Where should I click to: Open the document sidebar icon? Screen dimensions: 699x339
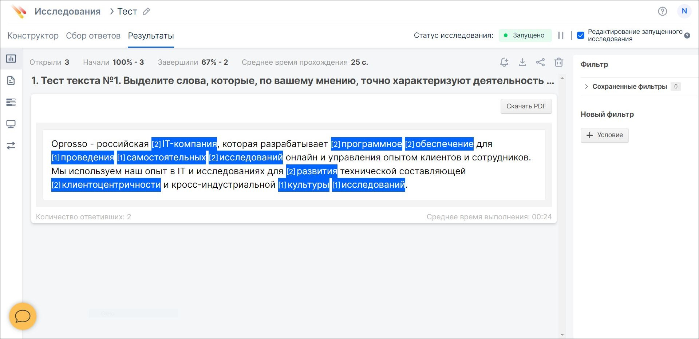pyautogui.click(x=11, y=80)
